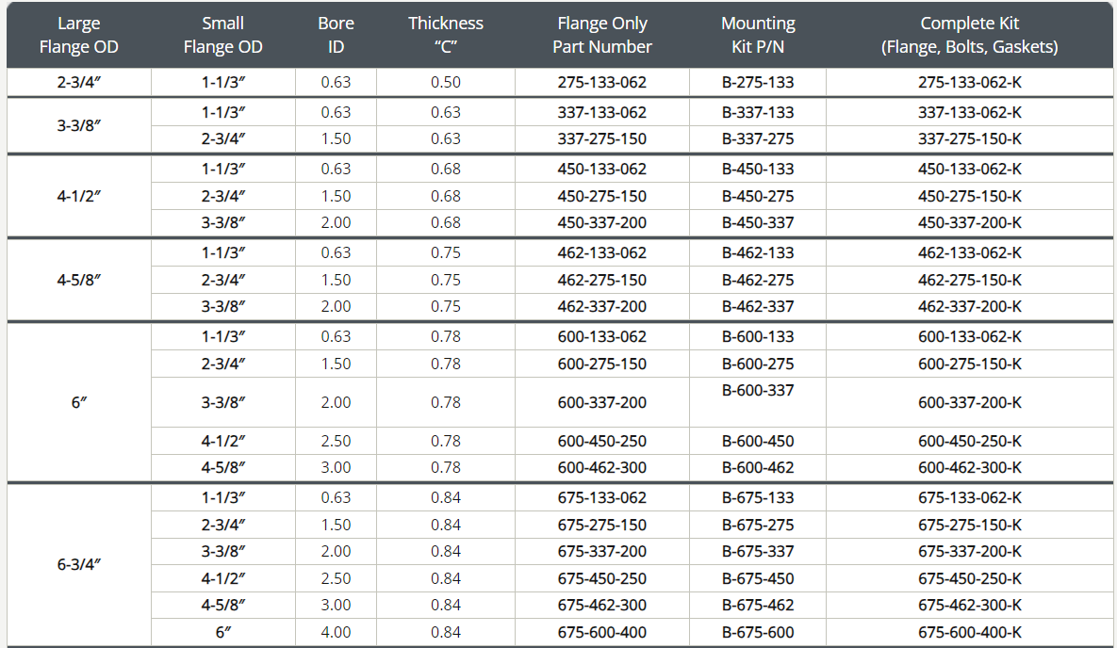Click part number 450-275-150
The image size is (1117, 648).
602,196
